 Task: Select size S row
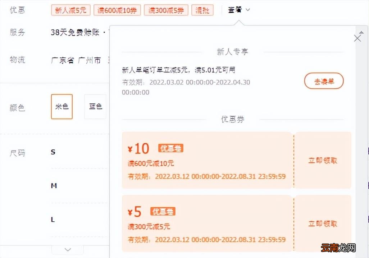(x=80, y=152)
